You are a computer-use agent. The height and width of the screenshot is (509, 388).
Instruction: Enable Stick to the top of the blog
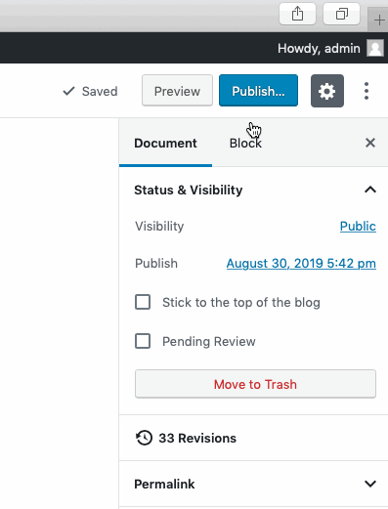(x=143, y=302)
